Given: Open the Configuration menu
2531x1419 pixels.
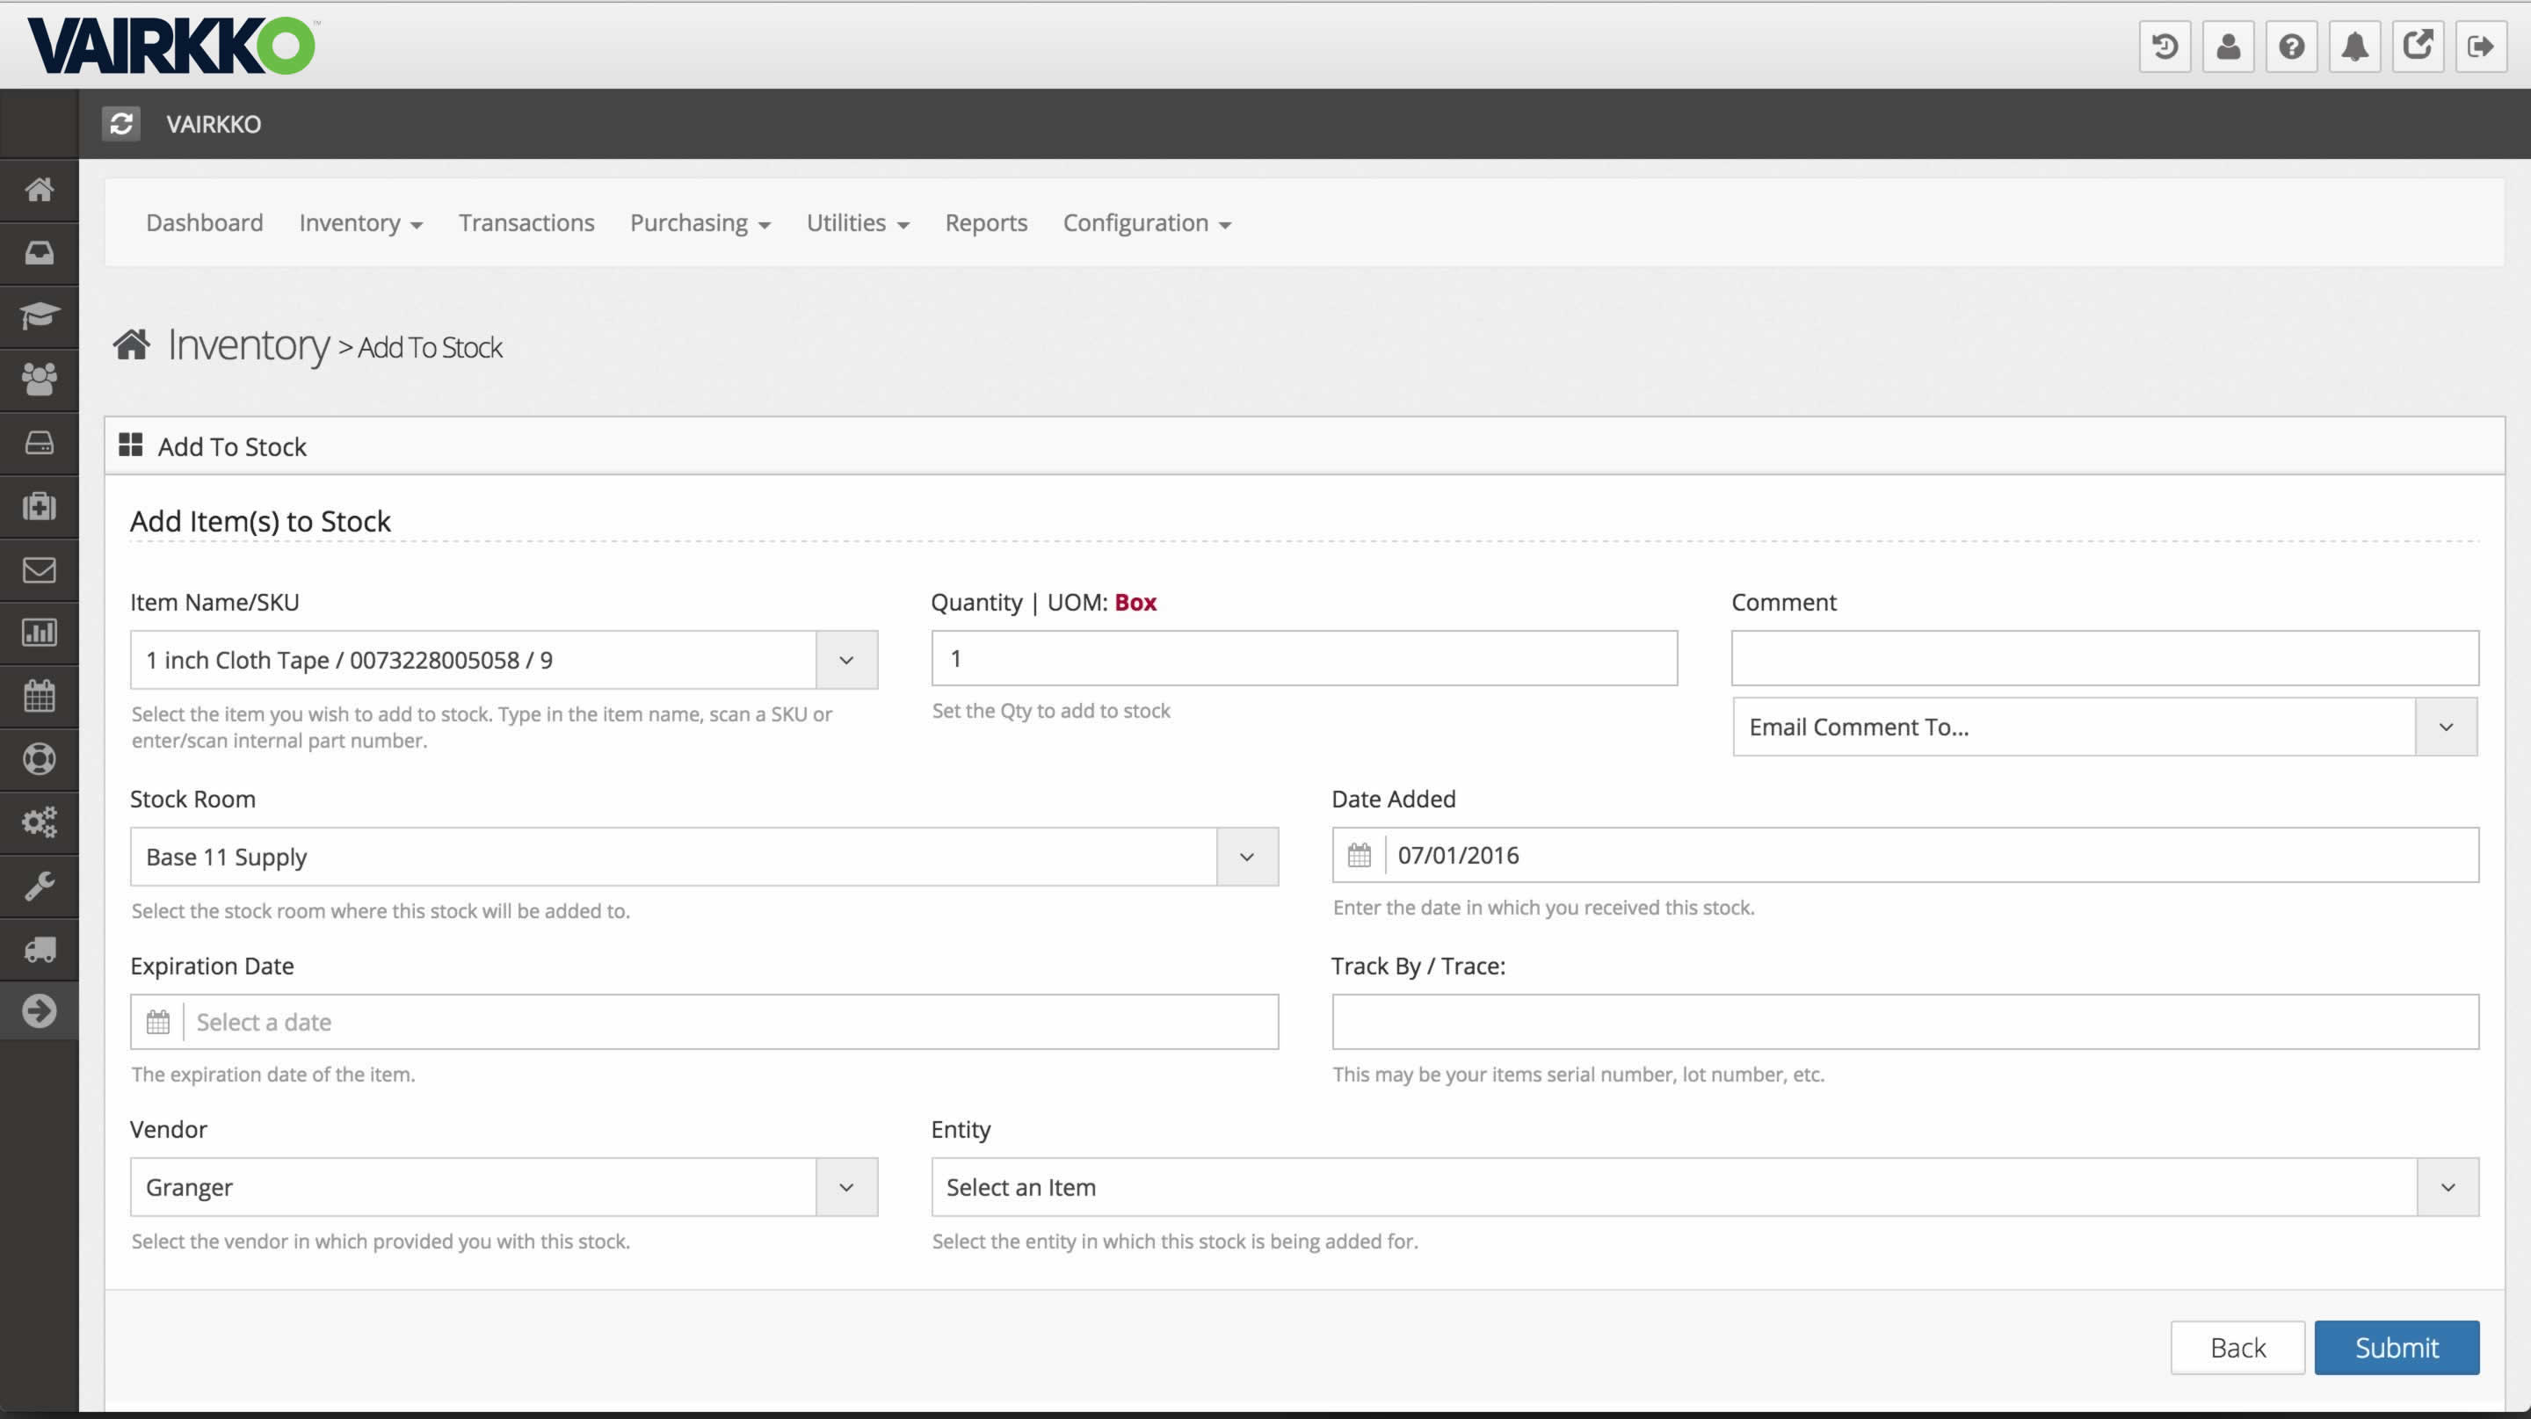Looking at the screenshot, I should (1147, 223).
